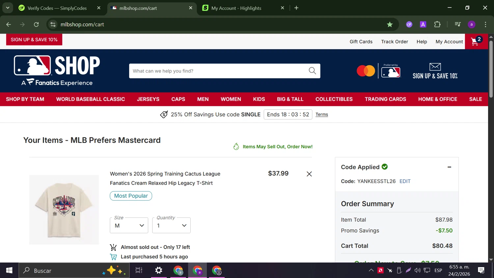Screen dimensions: 494x278
Task: Go back to previous page
Action: click(9, 24)
